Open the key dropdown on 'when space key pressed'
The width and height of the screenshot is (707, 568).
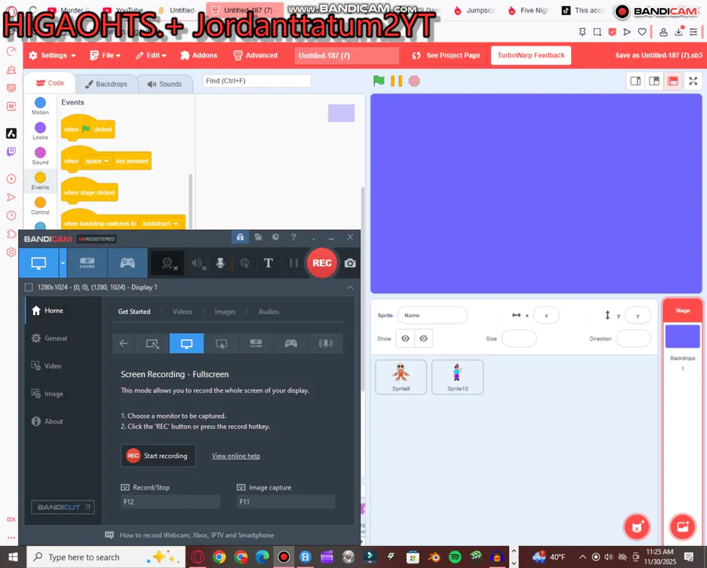pos(97,161)
